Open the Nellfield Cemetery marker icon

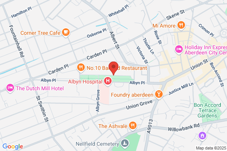tap(125, 143)
